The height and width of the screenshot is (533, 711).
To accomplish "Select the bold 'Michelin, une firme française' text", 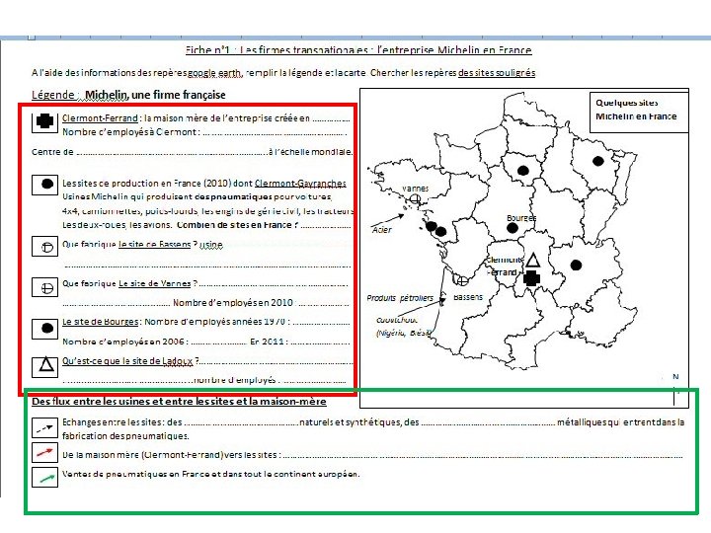I will click(155, 95).
